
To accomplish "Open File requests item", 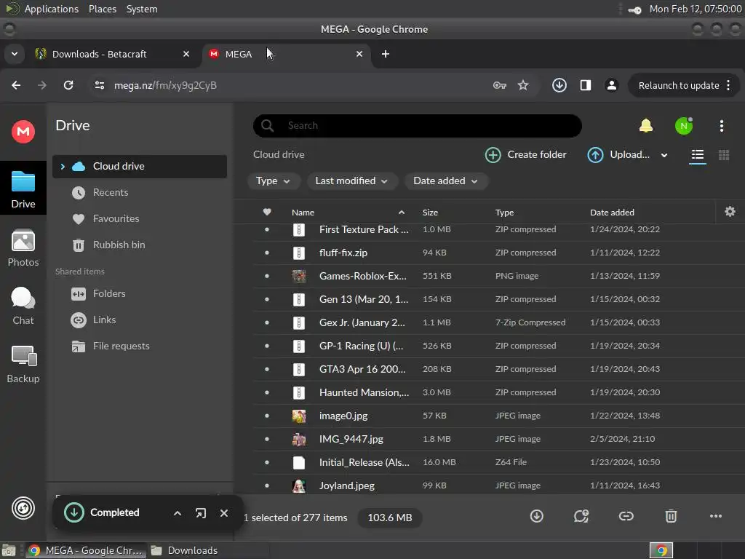I will (139, 346).
